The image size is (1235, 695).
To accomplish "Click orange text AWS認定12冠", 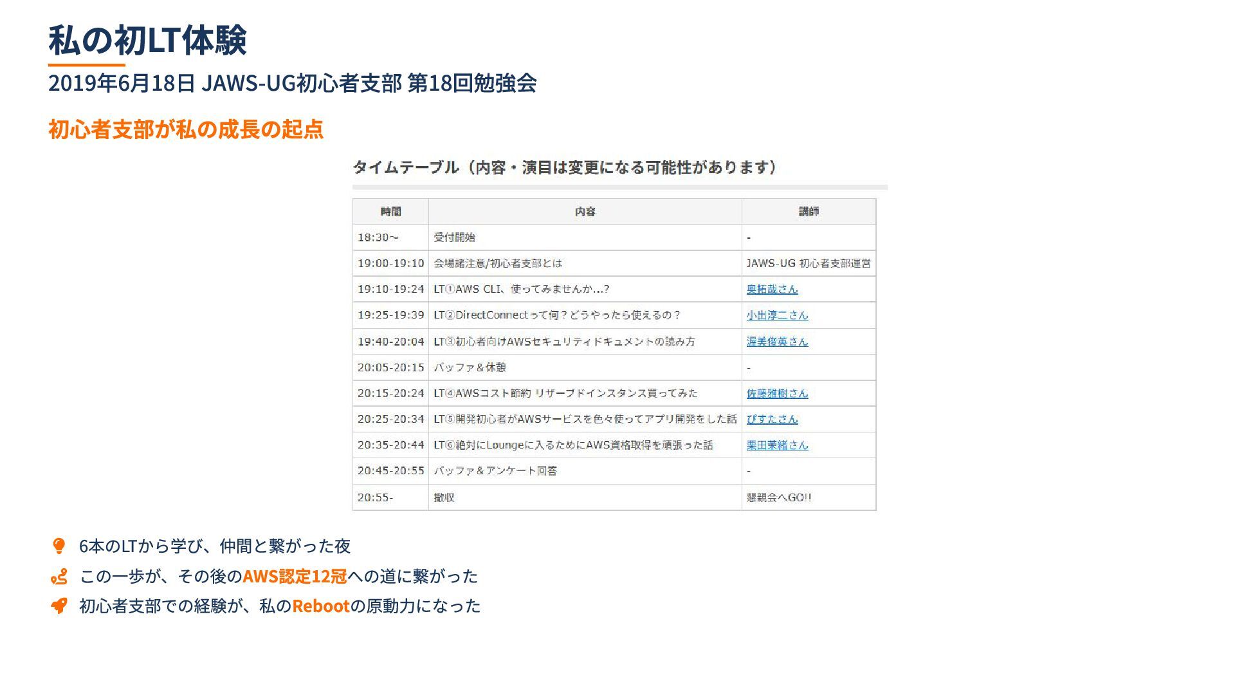I will coord(295,577).
